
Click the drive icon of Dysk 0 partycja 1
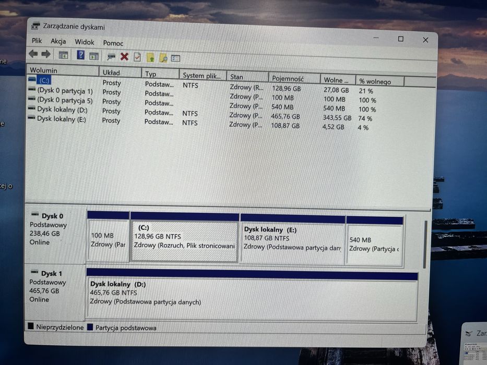coord(32,89)
